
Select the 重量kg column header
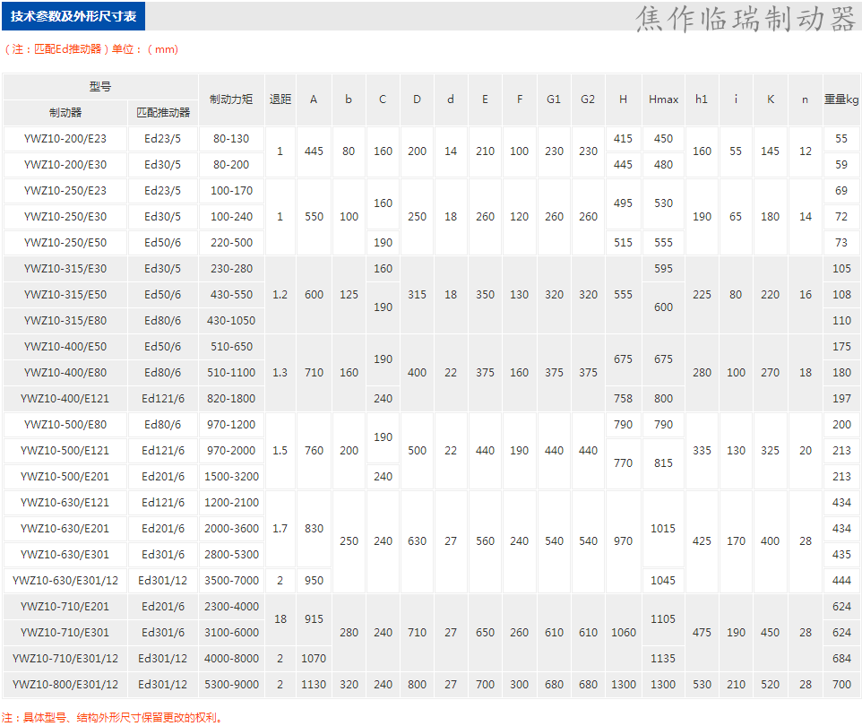tap(841, 99)
